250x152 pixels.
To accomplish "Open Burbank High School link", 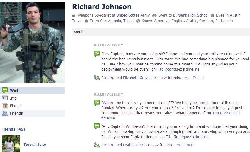I will coord(191,15).
